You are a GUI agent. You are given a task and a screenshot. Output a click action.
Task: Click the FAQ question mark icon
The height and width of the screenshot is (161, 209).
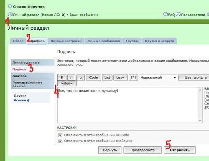click(x=166, y=14)
